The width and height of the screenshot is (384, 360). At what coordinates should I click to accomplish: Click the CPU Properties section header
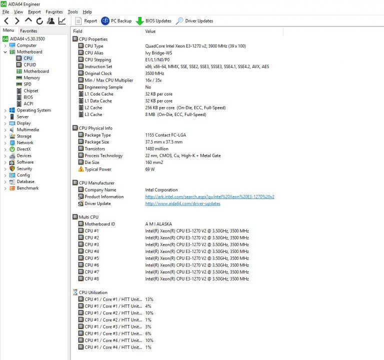click(x=90, y=39)
